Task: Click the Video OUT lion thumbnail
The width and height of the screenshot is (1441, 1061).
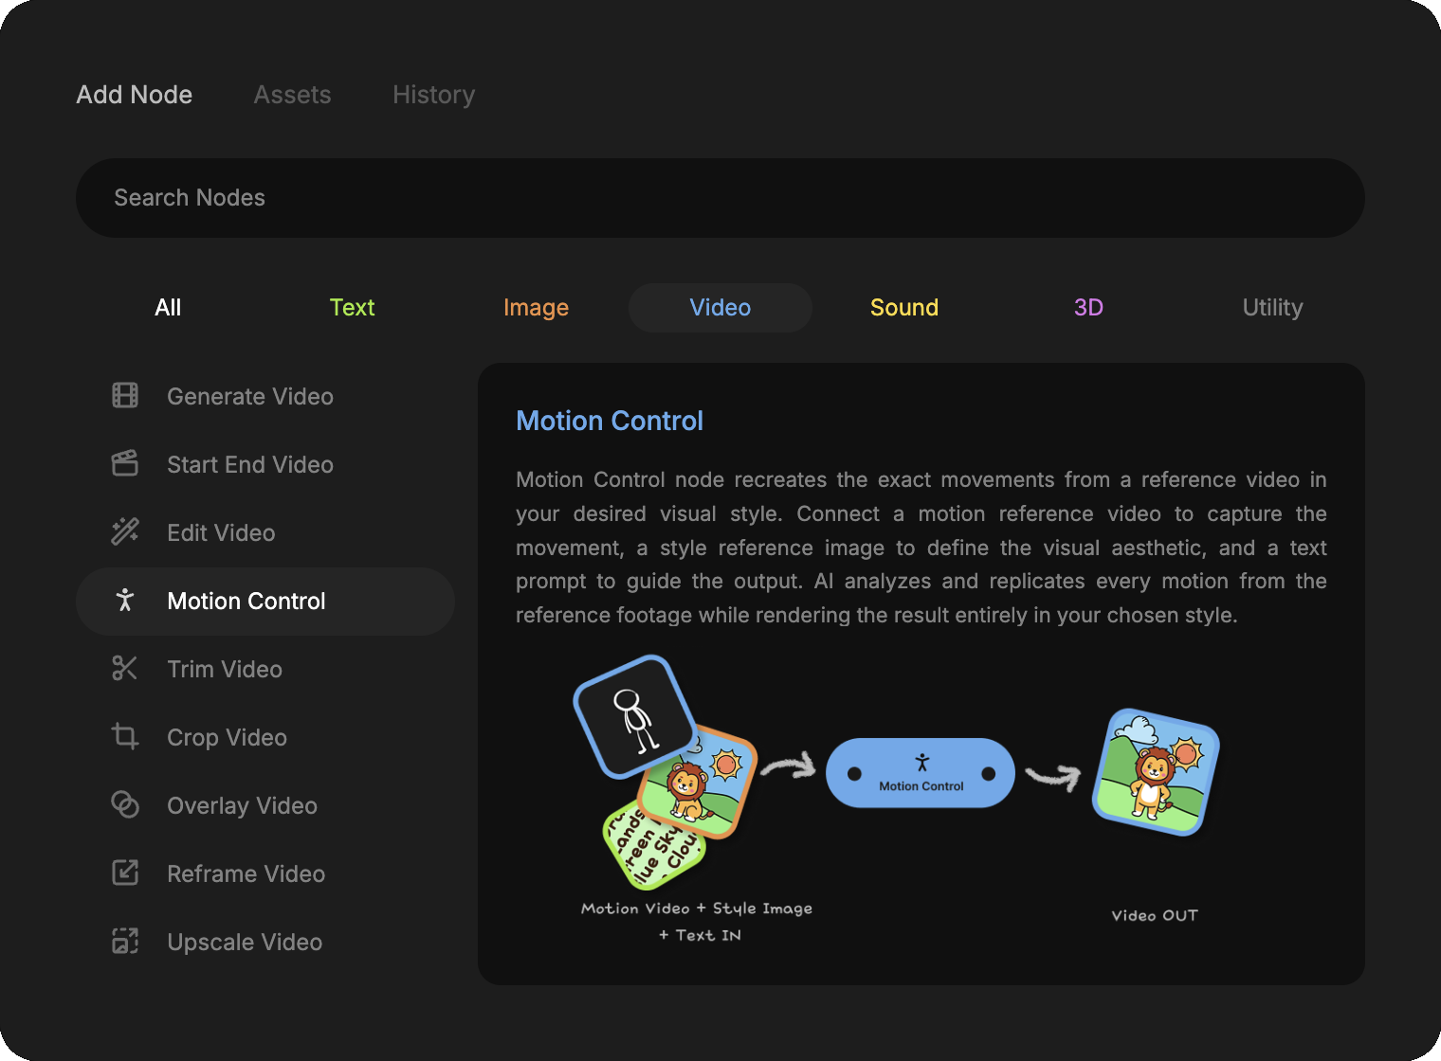Action: pyautogui.click(x=1155, y=772)
